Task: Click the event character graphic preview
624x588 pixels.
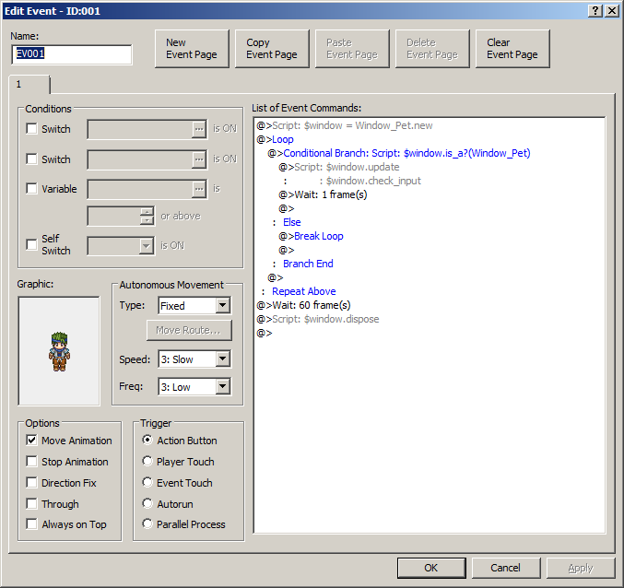Action: (x=59, y=351)
